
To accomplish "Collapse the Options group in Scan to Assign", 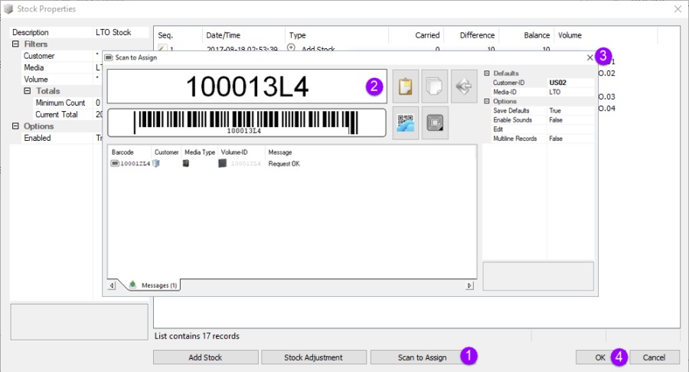I will coord(486,102).
